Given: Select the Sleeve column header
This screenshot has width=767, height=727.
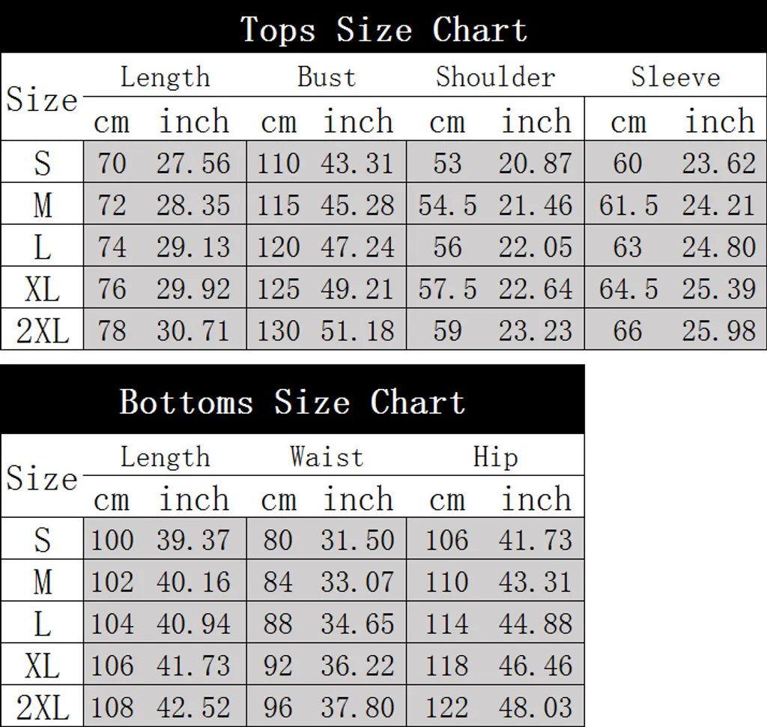Looking at the screenshot, I should coord(676,77).
